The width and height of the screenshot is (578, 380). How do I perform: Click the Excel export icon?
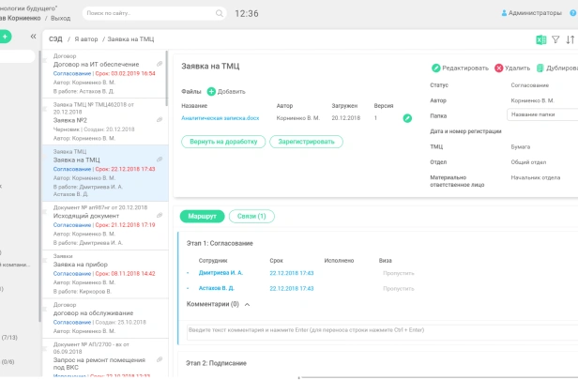click(540, 40)
